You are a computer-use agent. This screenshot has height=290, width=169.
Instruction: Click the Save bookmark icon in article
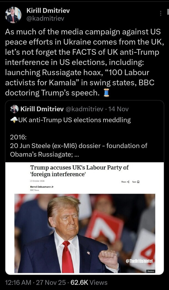[138, 182]
